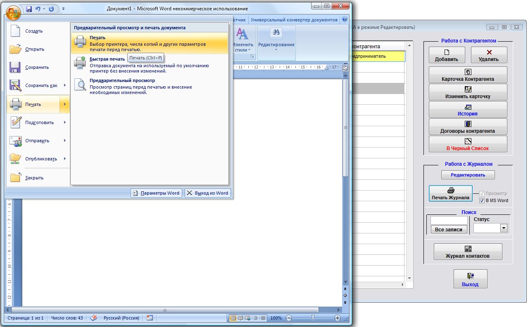Click the Undo arrow icon in title bar

[38, 9]
